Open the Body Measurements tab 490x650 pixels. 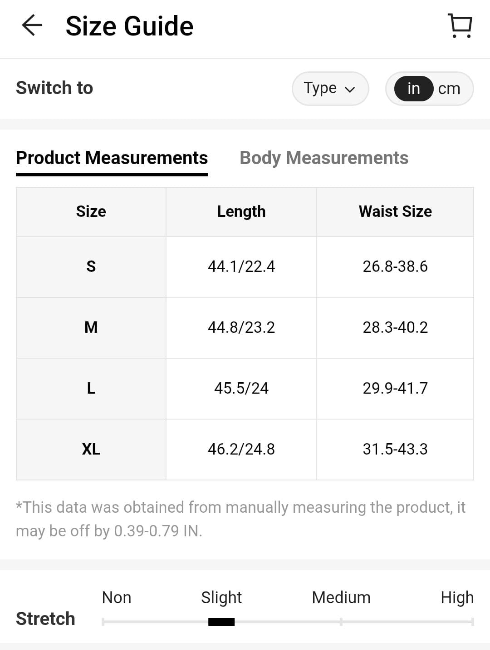coord(324,158)
